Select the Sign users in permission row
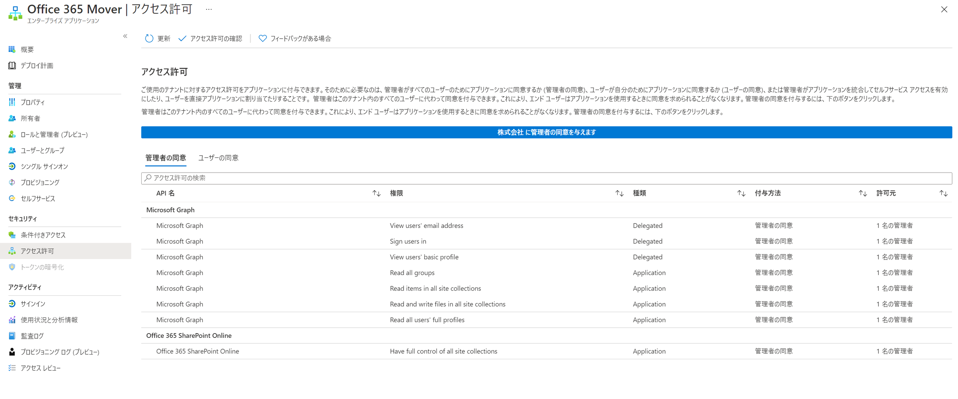958x399 pixels. (547, 241)
